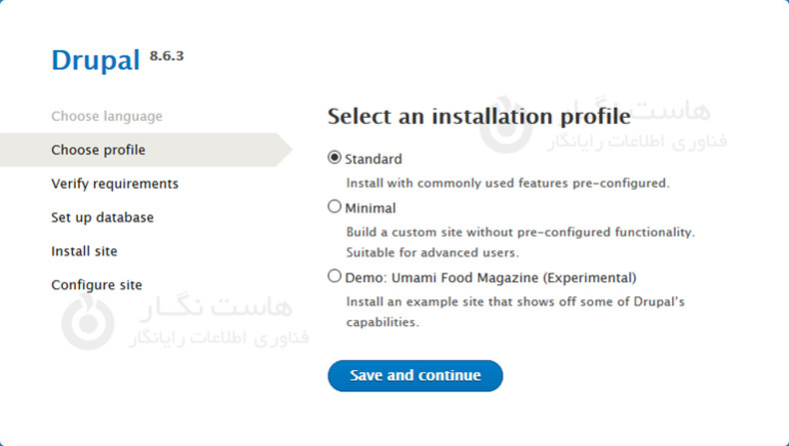Click the 8.6.3 version number
Viewport: 789px width, 446px height.
tap(167, 55)
